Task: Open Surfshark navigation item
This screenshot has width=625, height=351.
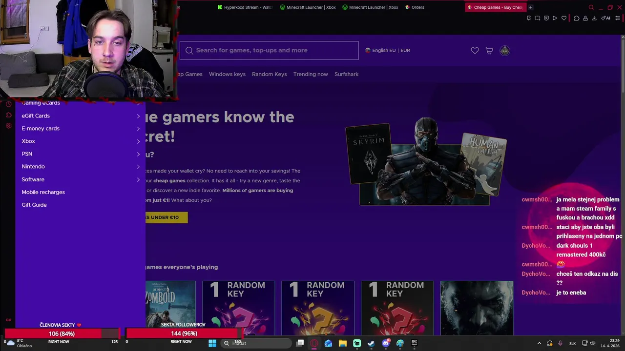Action: pyautogui.click(x=346, y=74)
